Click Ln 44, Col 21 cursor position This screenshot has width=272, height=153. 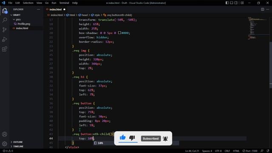click(x=192, y=151)
